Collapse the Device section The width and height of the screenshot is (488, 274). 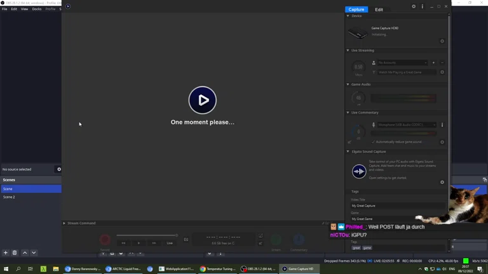(348, 16)
